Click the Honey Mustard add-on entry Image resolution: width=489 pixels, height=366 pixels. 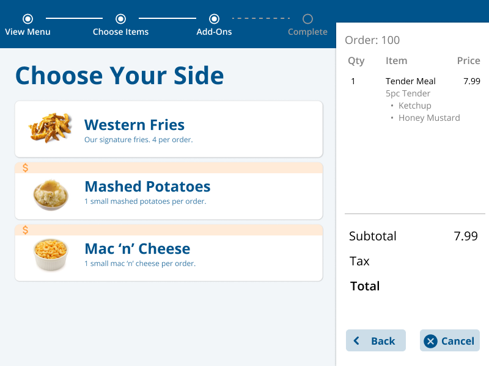point(429,118)
